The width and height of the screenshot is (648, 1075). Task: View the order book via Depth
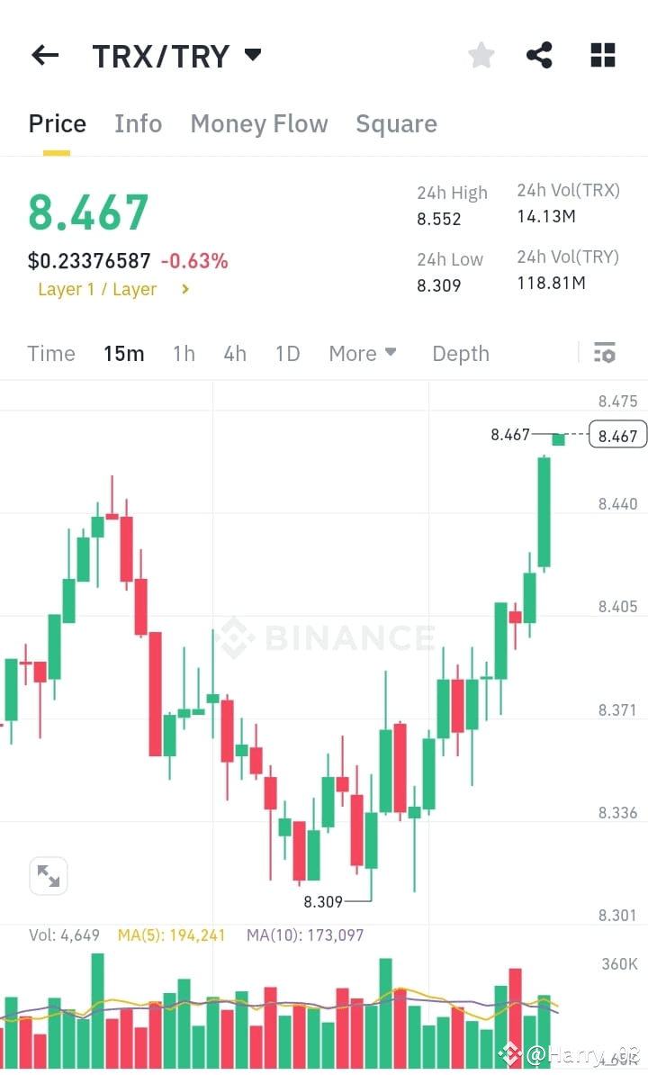(x=460, y=353)
